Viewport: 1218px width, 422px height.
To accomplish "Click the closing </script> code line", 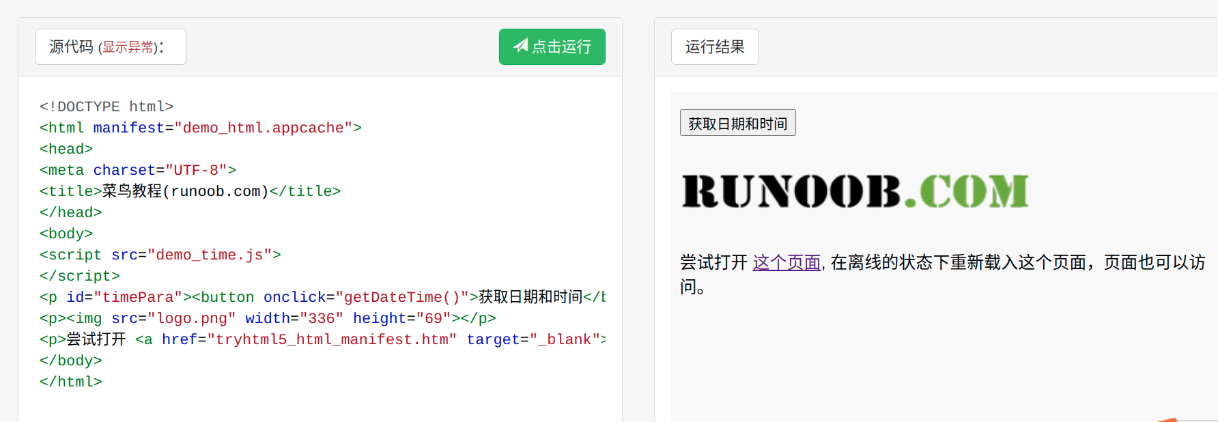I will point(80,276).
